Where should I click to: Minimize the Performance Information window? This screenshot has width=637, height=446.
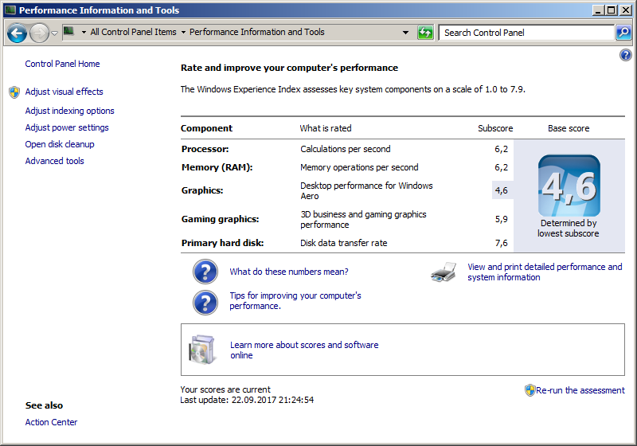[x=598, y=10]
